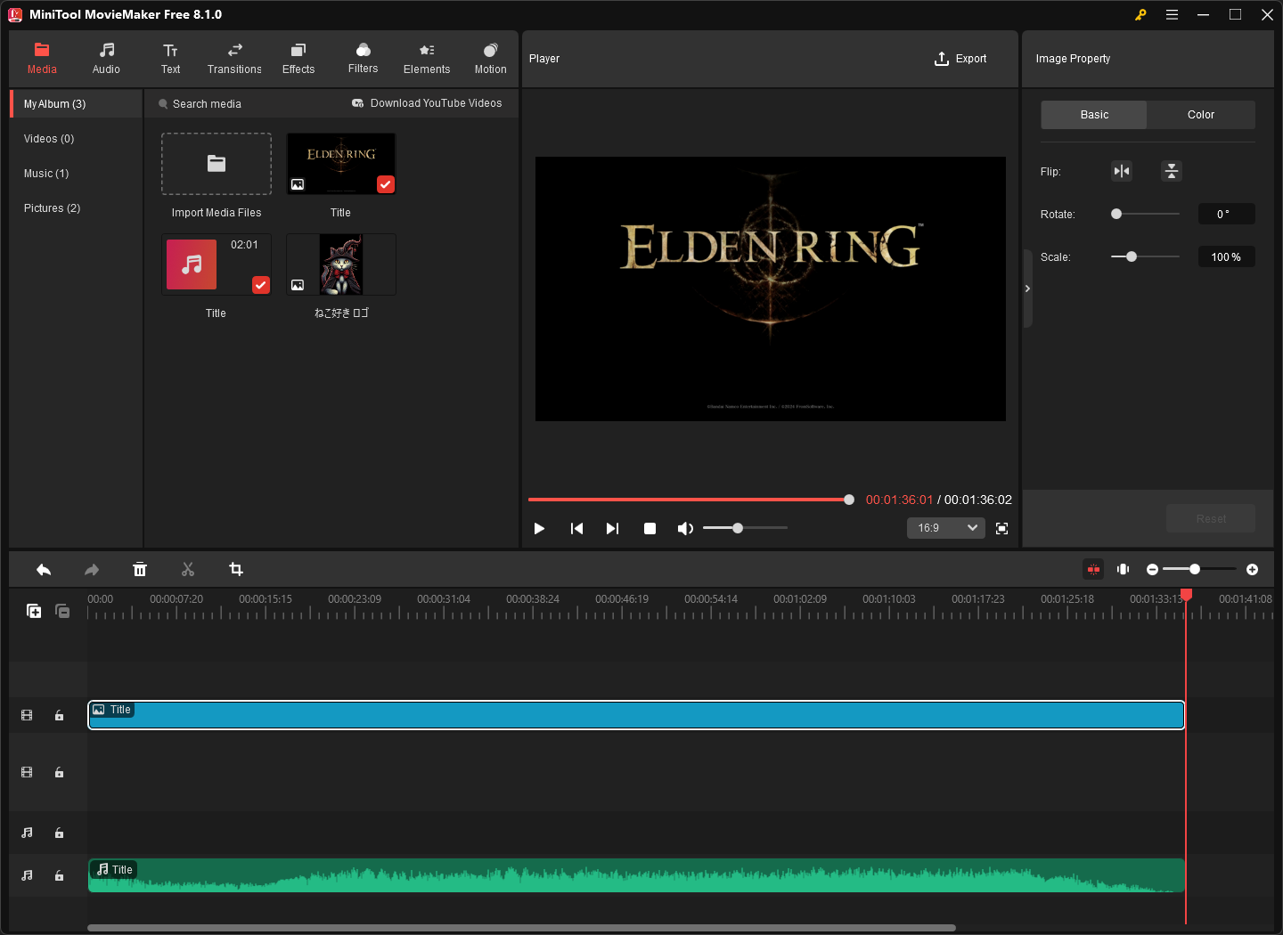Viewport: 1283px width, 935px height.
Task: Open the Effects tab
Action: [x=298, y=58]
